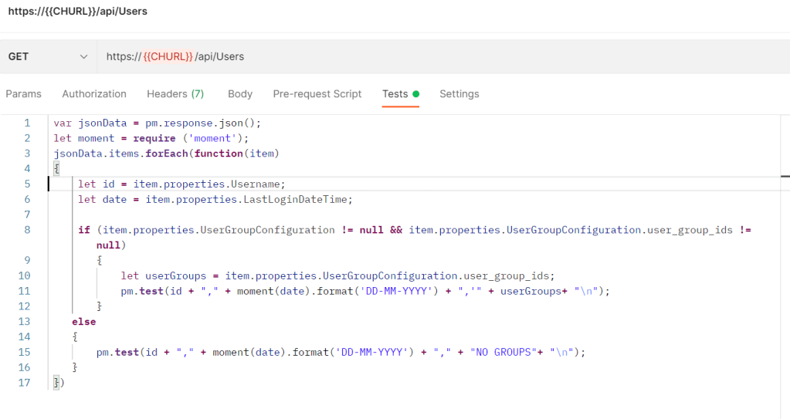Screen dimensions: 790x419
Task: Click the request title above the URL bar
Action: (77, 12)
